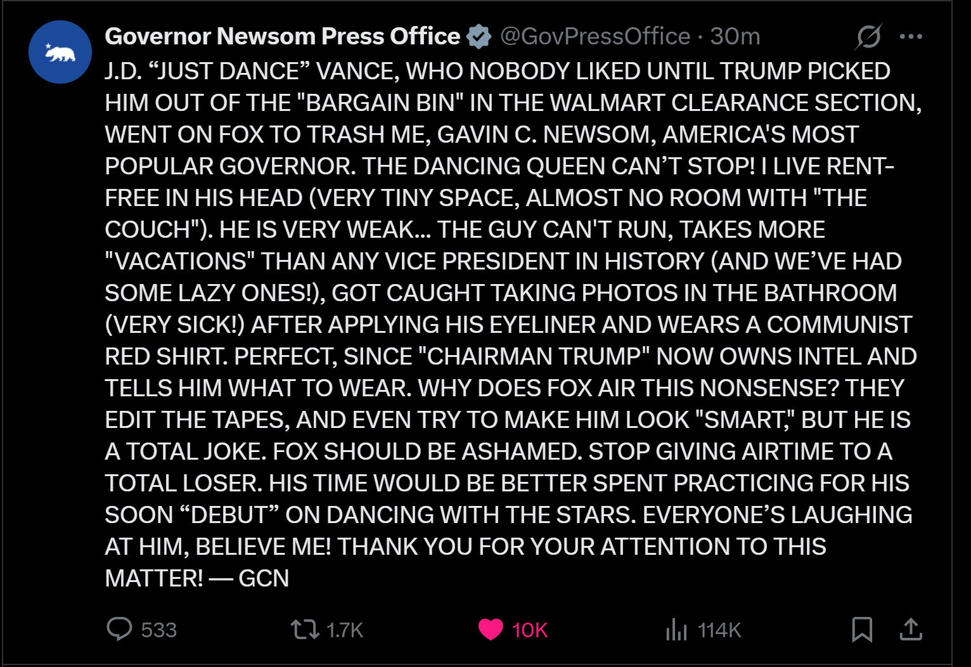The image size is (971, 667).
Task: Click the blue verified checkmark badge
Action: 479,36
